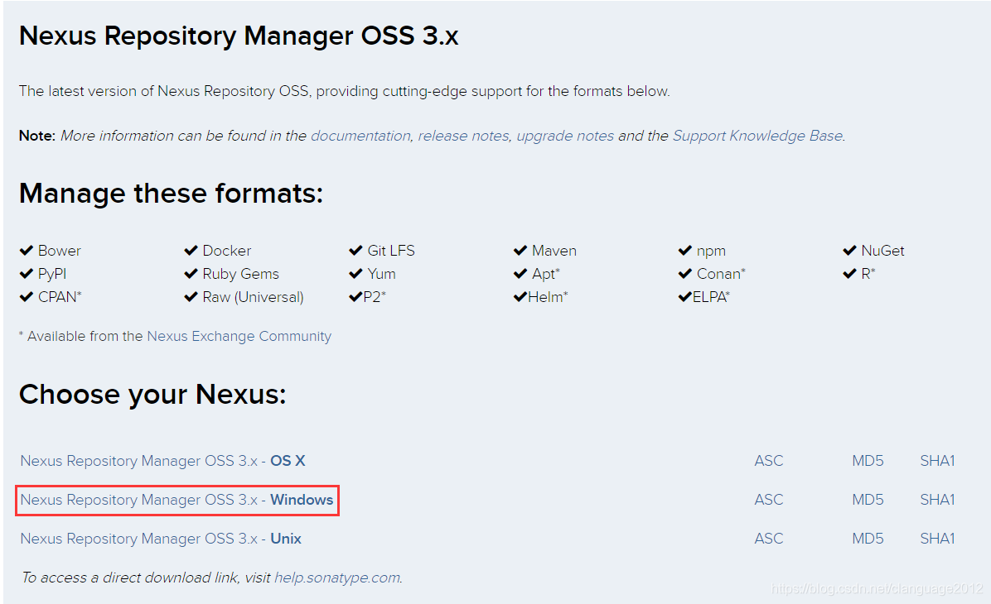Open the Support Knowledge Base
Screen dimensions: 991x604
tap(757, 135)
